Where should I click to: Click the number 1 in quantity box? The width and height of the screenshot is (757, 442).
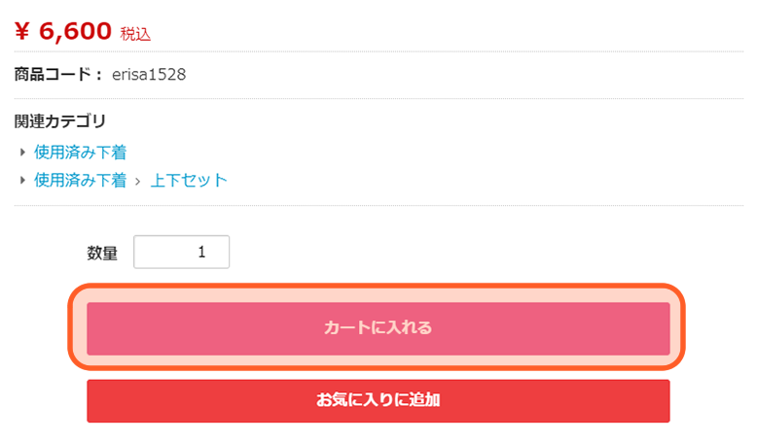pyautogui.click(x=201, y=253)
